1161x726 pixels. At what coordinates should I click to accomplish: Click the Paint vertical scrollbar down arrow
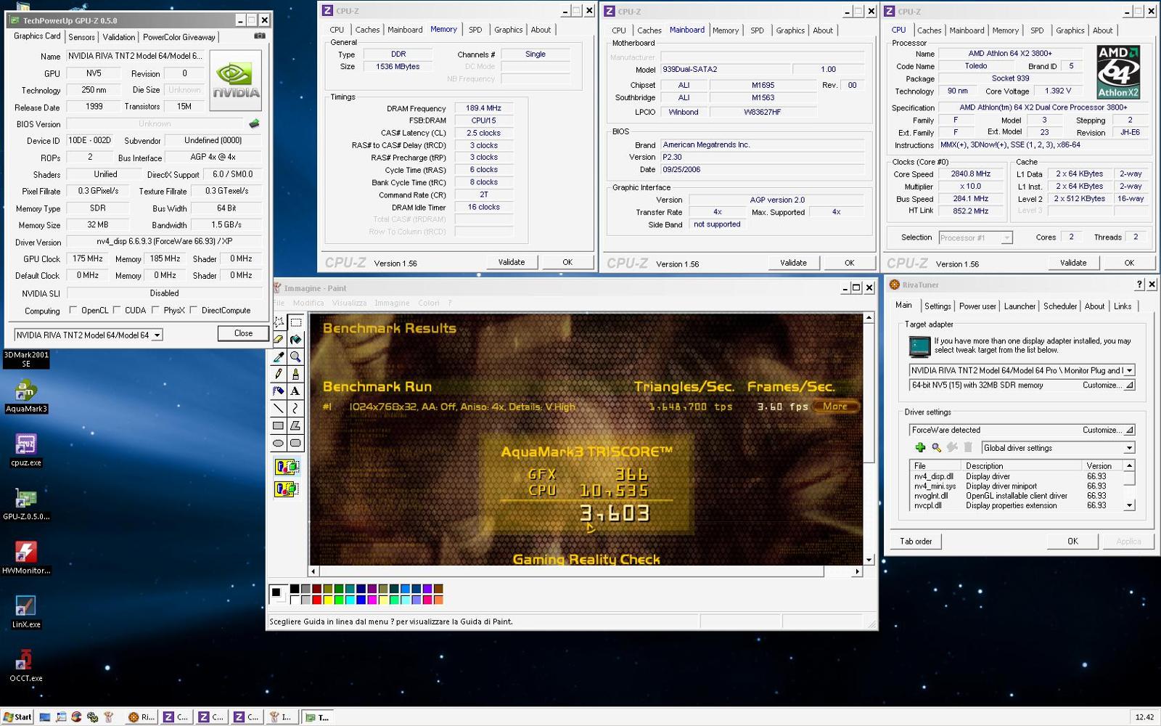[869, 560]
